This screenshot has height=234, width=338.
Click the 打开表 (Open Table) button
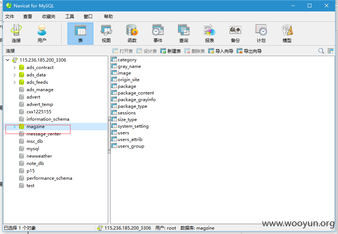pyautogui.click(x=123, y=51)
